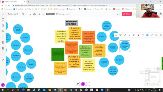Click the plus invite button at bottom
The image size is (163, 92).
click(x=88, y=84)
